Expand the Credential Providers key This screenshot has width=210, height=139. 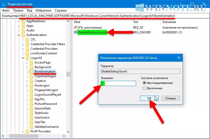(23, 49)
